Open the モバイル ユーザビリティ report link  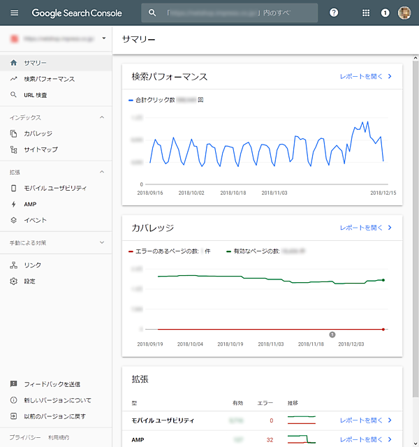coord(366,420)
